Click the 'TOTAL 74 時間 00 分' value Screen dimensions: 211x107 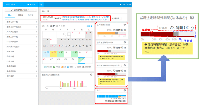click(116, 30)
